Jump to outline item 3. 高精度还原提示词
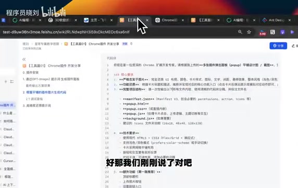Viewport: 298px width, 188px height. click(36, 105)
